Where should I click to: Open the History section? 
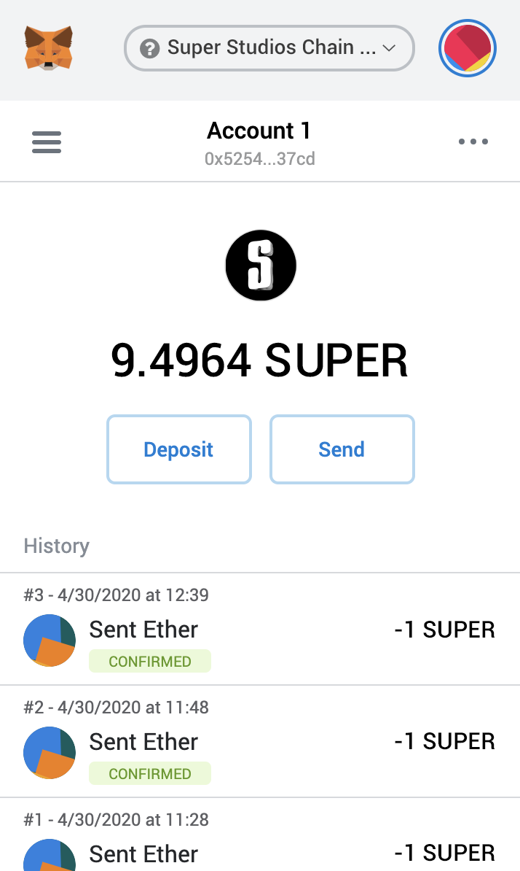tap(57, 546)
